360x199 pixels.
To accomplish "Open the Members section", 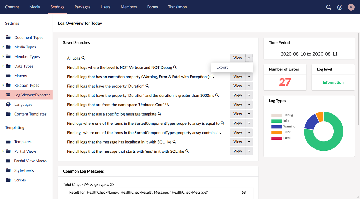I will [129, 7].
